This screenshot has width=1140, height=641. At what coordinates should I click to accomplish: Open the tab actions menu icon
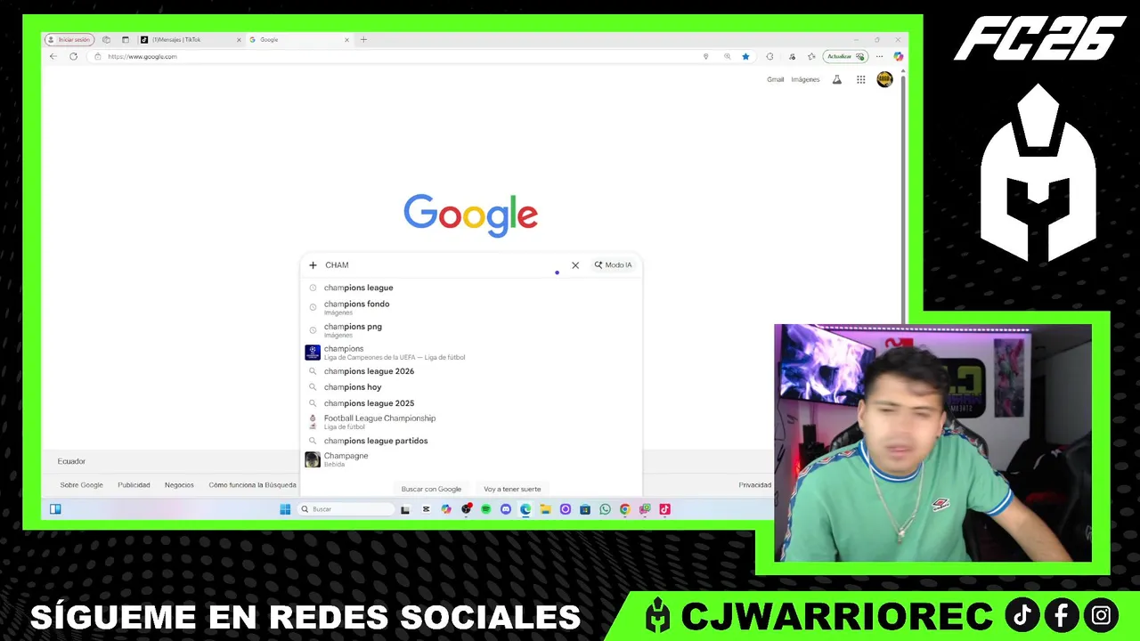125,39
